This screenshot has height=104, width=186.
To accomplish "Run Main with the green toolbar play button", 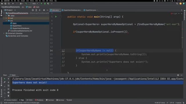I will coord(41,4).
